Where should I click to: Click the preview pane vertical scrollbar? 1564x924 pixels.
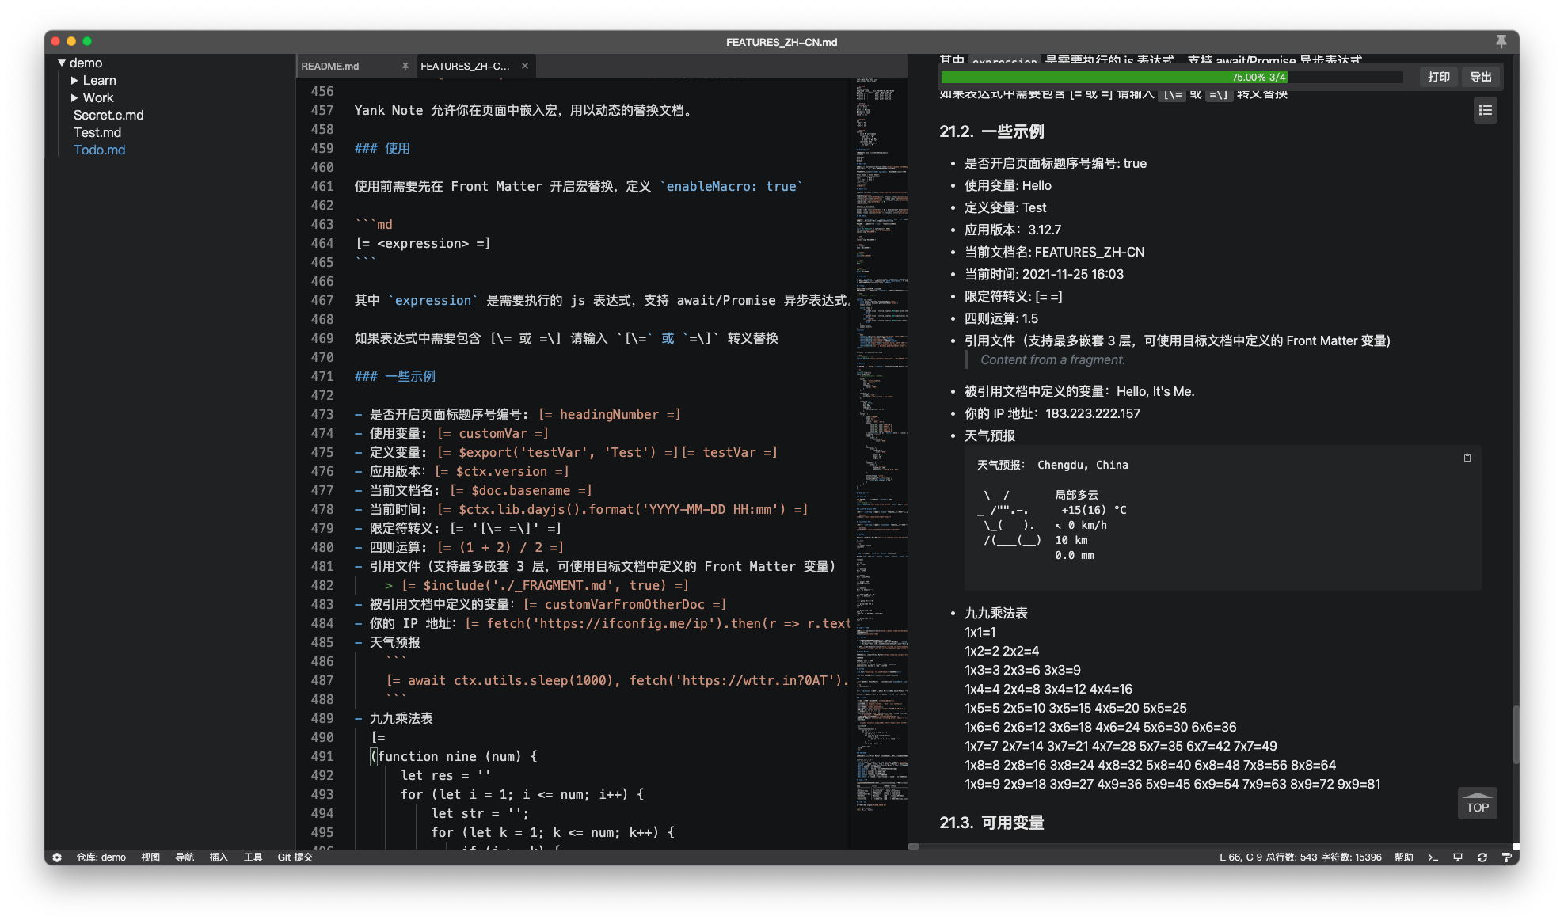click(1515, 734)
